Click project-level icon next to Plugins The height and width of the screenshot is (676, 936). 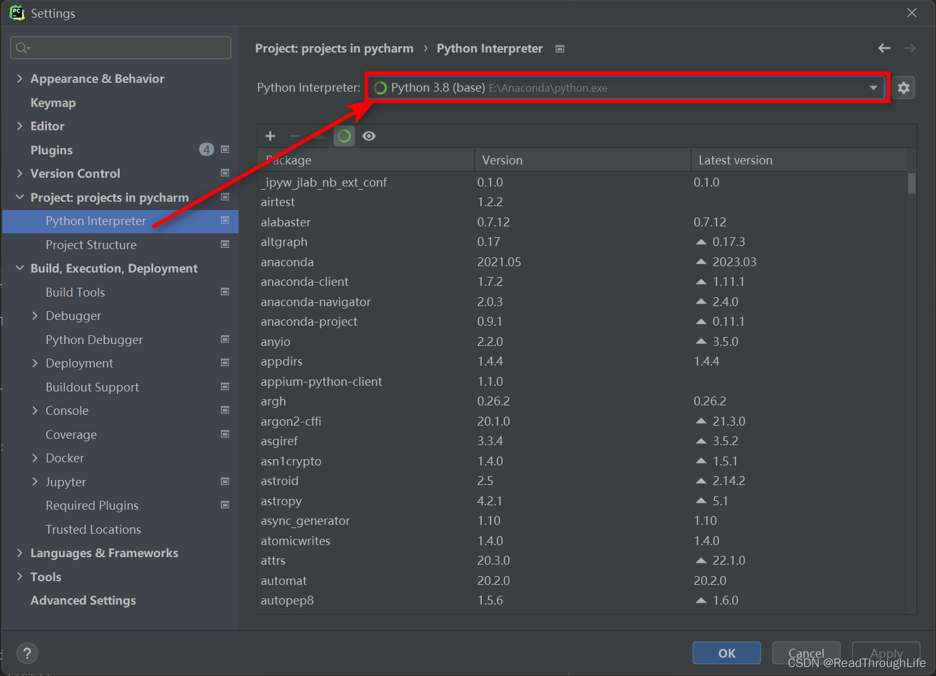click(225, 149)
